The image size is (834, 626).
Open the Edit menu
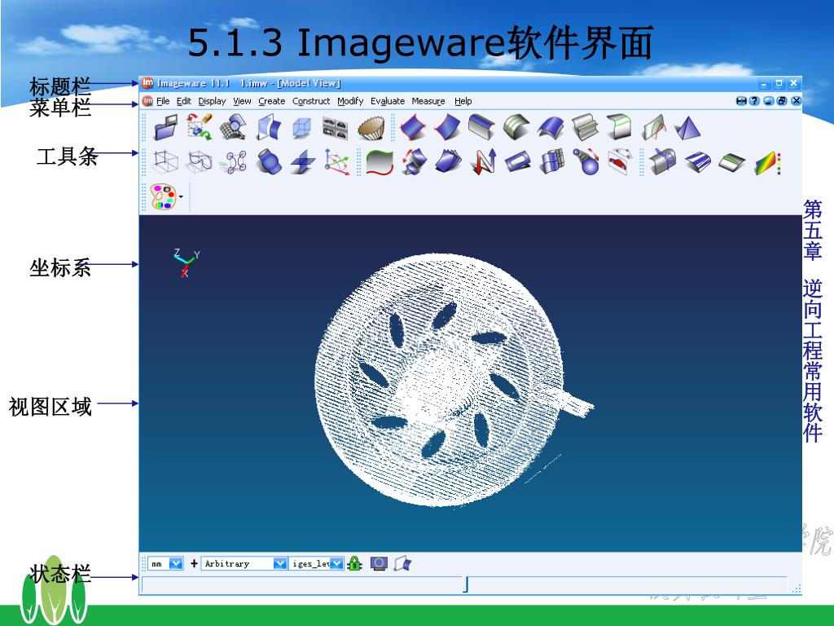[x=183, y=101]
